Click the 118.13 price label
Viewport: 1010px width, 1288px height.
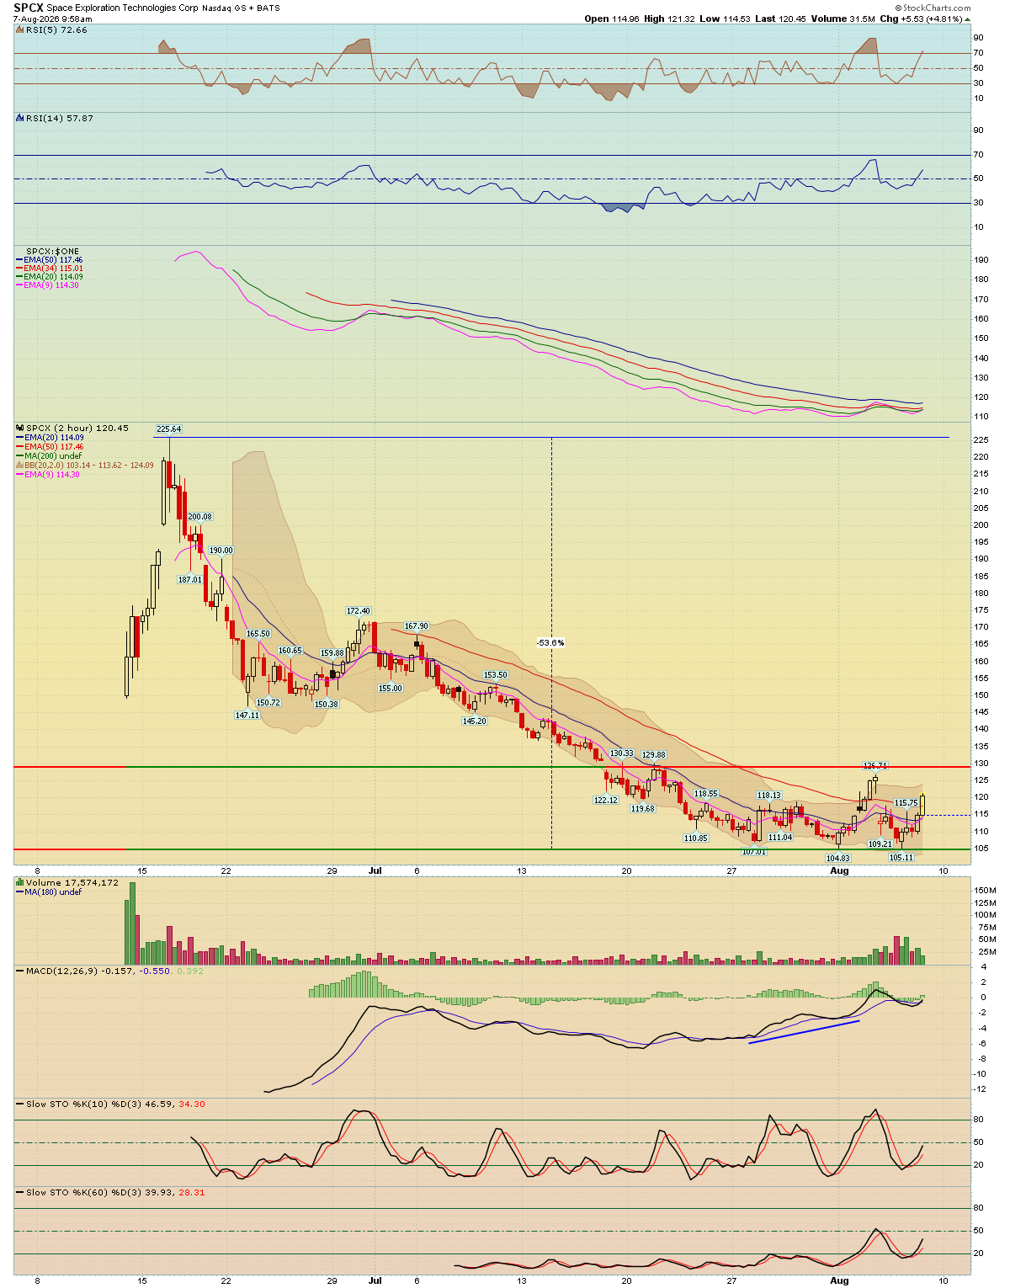[x=769, y=796]
